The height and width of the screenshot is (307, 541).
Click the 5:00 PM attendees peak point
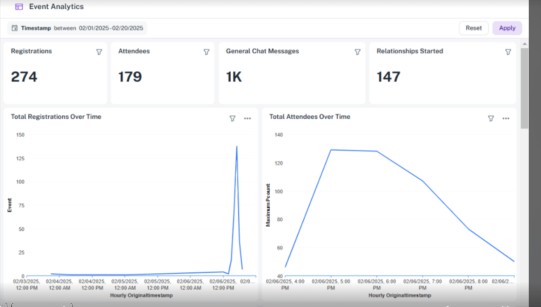click(x=331, y=150)
